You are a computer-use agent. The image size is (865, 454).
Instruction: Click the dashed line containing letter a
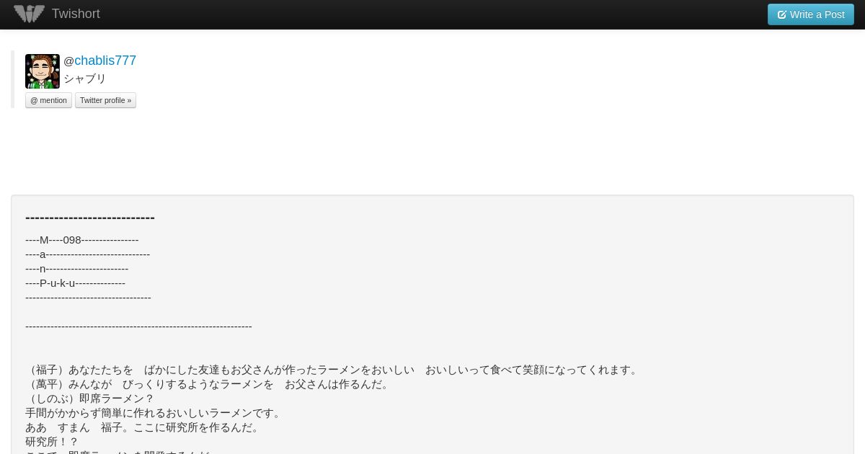pos(88,254)
